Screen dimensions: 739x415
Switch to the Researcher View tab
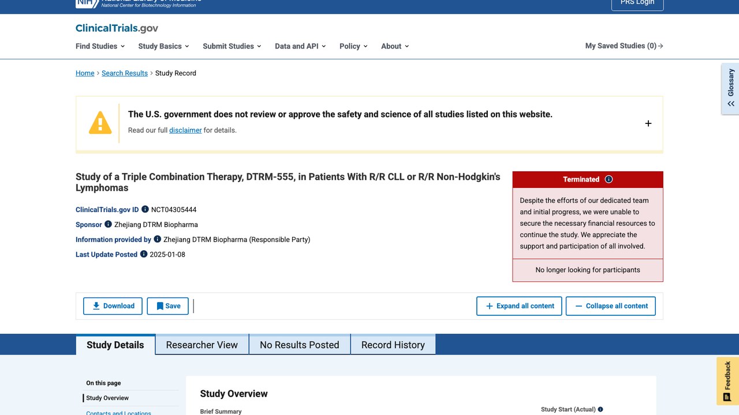coord(202,345)
